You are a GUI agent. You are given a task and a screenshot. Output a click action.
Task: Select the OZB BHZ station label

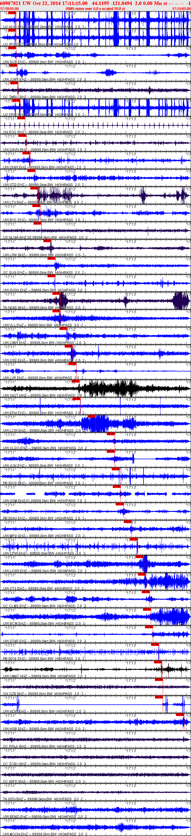click(43, 694)
